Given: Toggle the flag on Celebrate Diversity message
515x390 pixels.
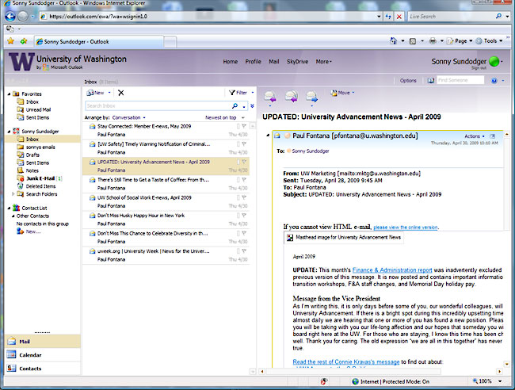Looking at the screenshot, I should click(x=244, y=233).
